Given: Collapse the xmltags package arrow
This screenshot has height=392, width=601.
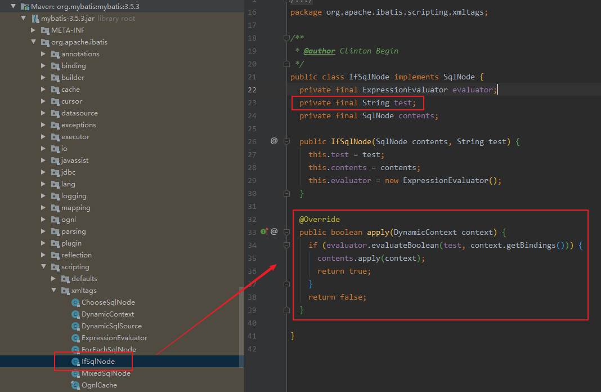Looking at the screenshot, I should tap(53, 291).
